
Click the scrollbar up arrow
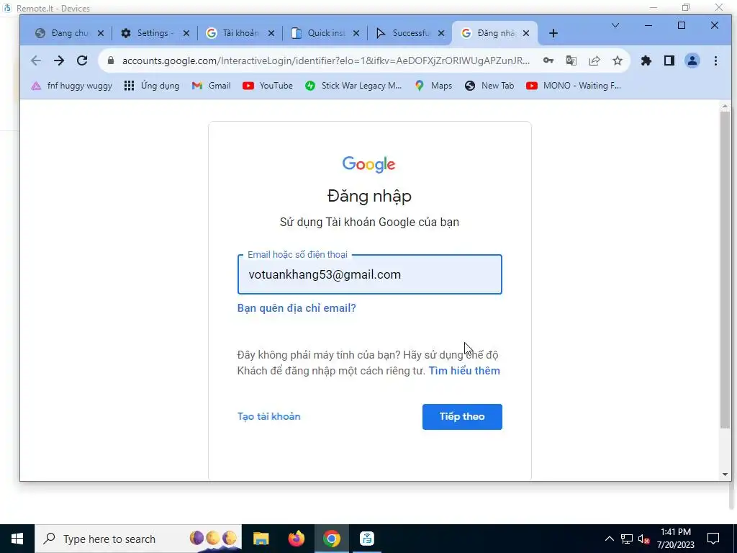pyautogui.click(x=725, y=106)
